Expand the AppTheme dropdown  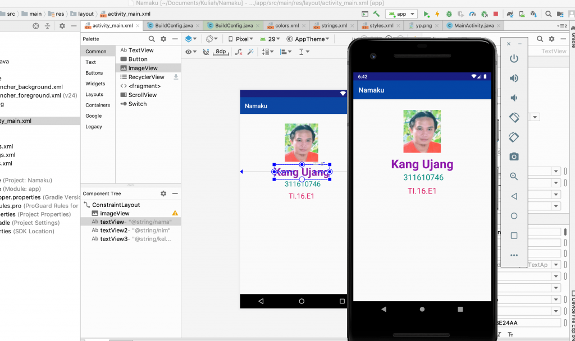308,39
